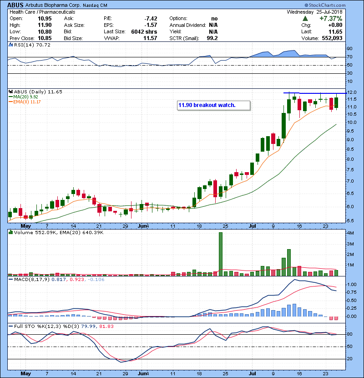The image size is (364, 378).
Task: Click the MACD(8,17,9) panel label
Action: 32,280
